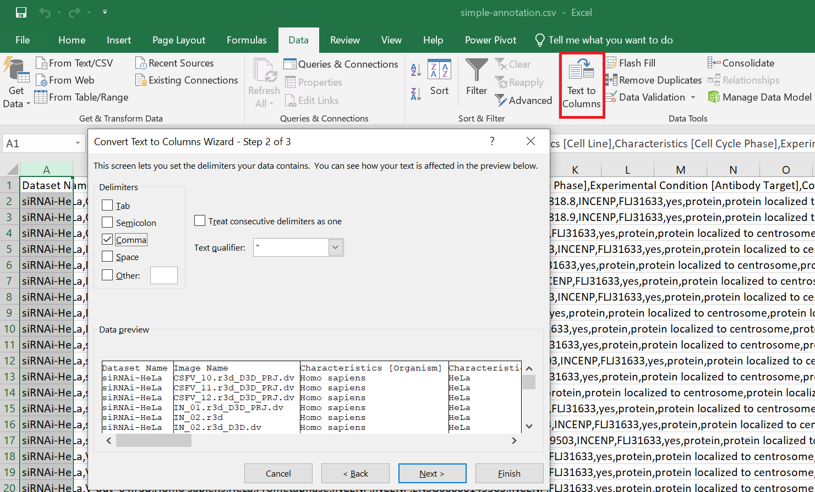This screenshot has height=492, width=815.
Task: Switch to the Home tab
Action: (72, 40)
